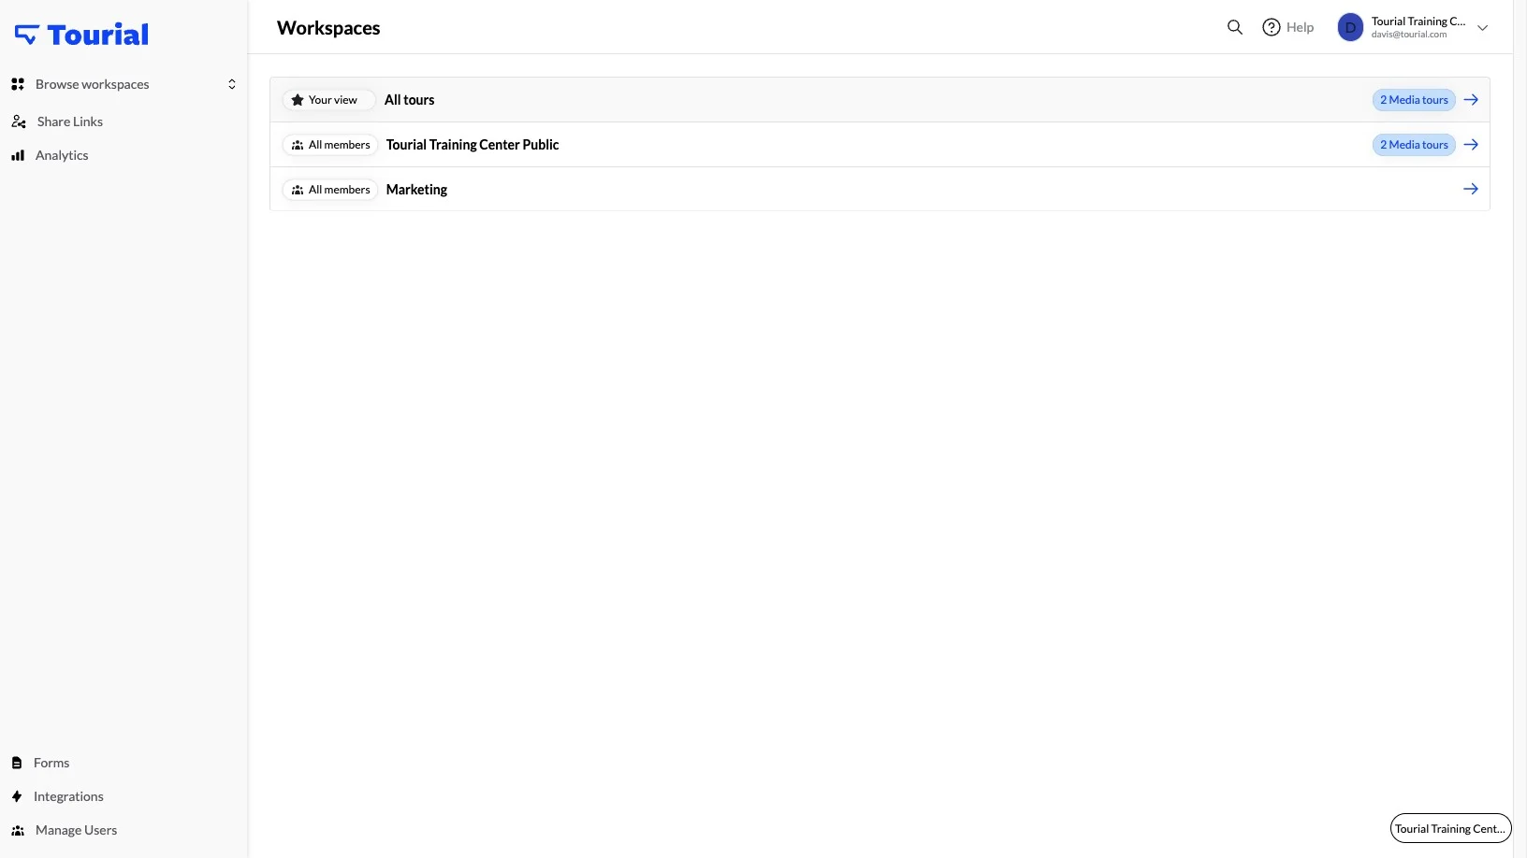This screenshot has width=1527, height=858.
Task: Click the Tourial Training C... account name
Action: coord(1418,21)
